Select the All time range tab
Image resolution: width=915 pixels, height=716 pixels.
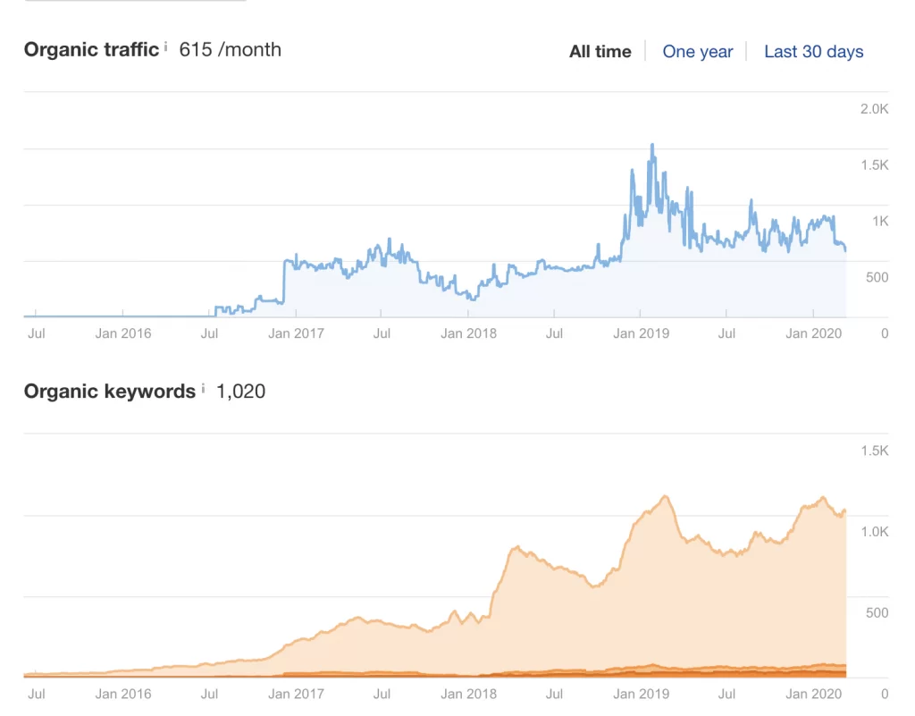(600, 52)
